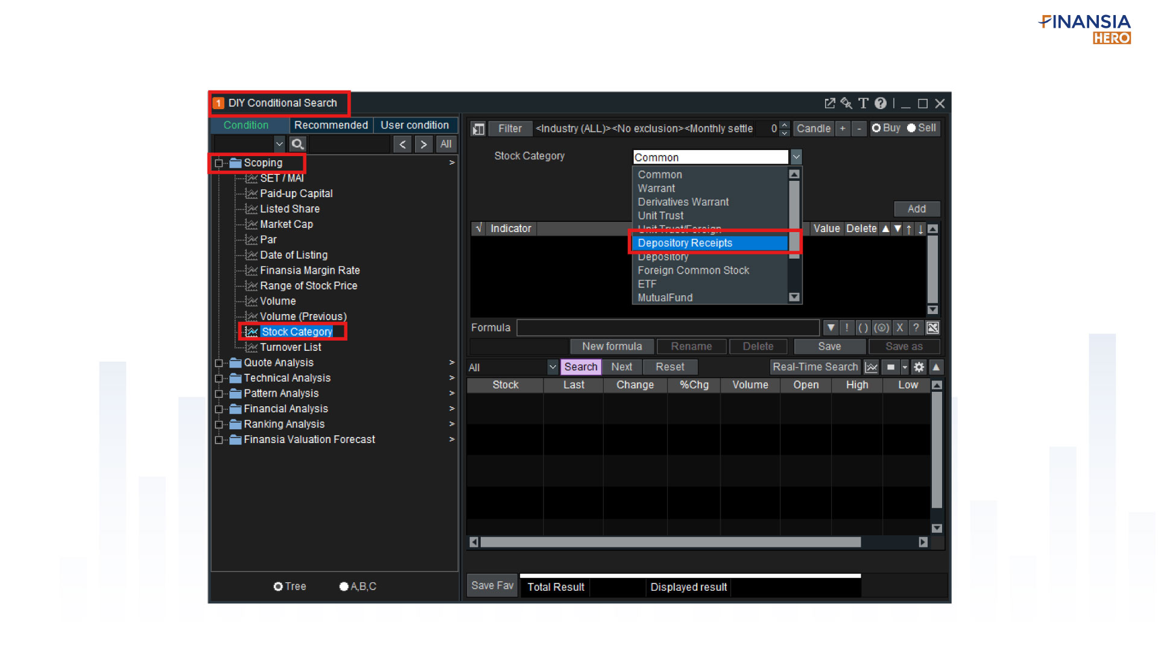The width and height of the screenshot is (1158, 651).
Task: Click the X clear button in formula bar
Action: pyautogui.click(x=899, y=328)
